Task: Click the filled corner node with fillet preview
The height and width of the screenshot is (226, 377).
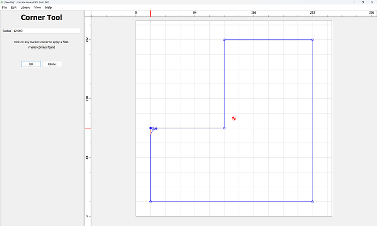Action: (150, 128)
